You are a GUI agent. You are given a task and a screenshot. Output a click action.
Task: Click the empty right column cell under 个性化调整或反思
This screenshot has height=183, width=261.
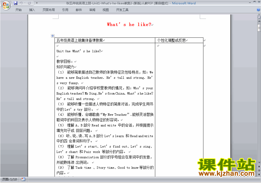[x=179, y=110]
